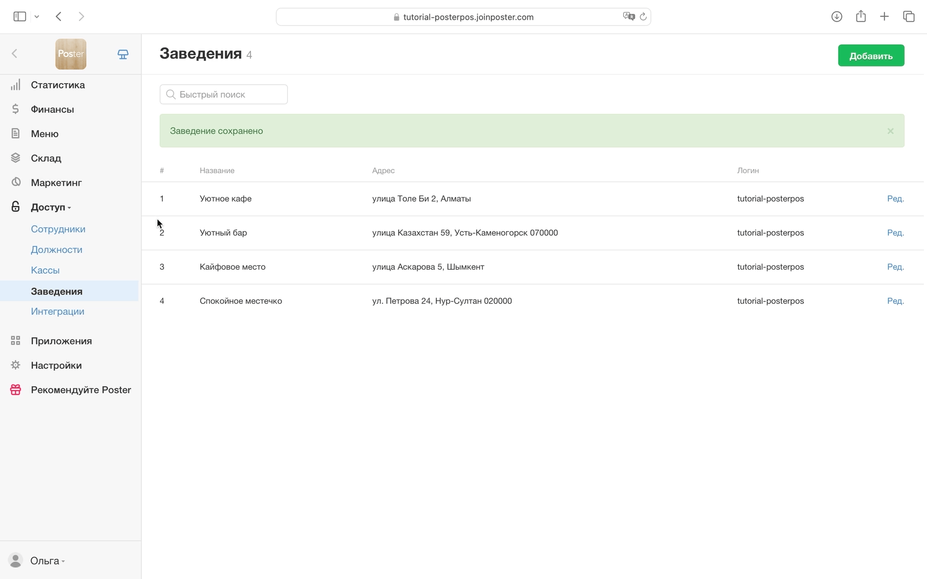Open the POS terminal icon beside the Poster logo

123,54
